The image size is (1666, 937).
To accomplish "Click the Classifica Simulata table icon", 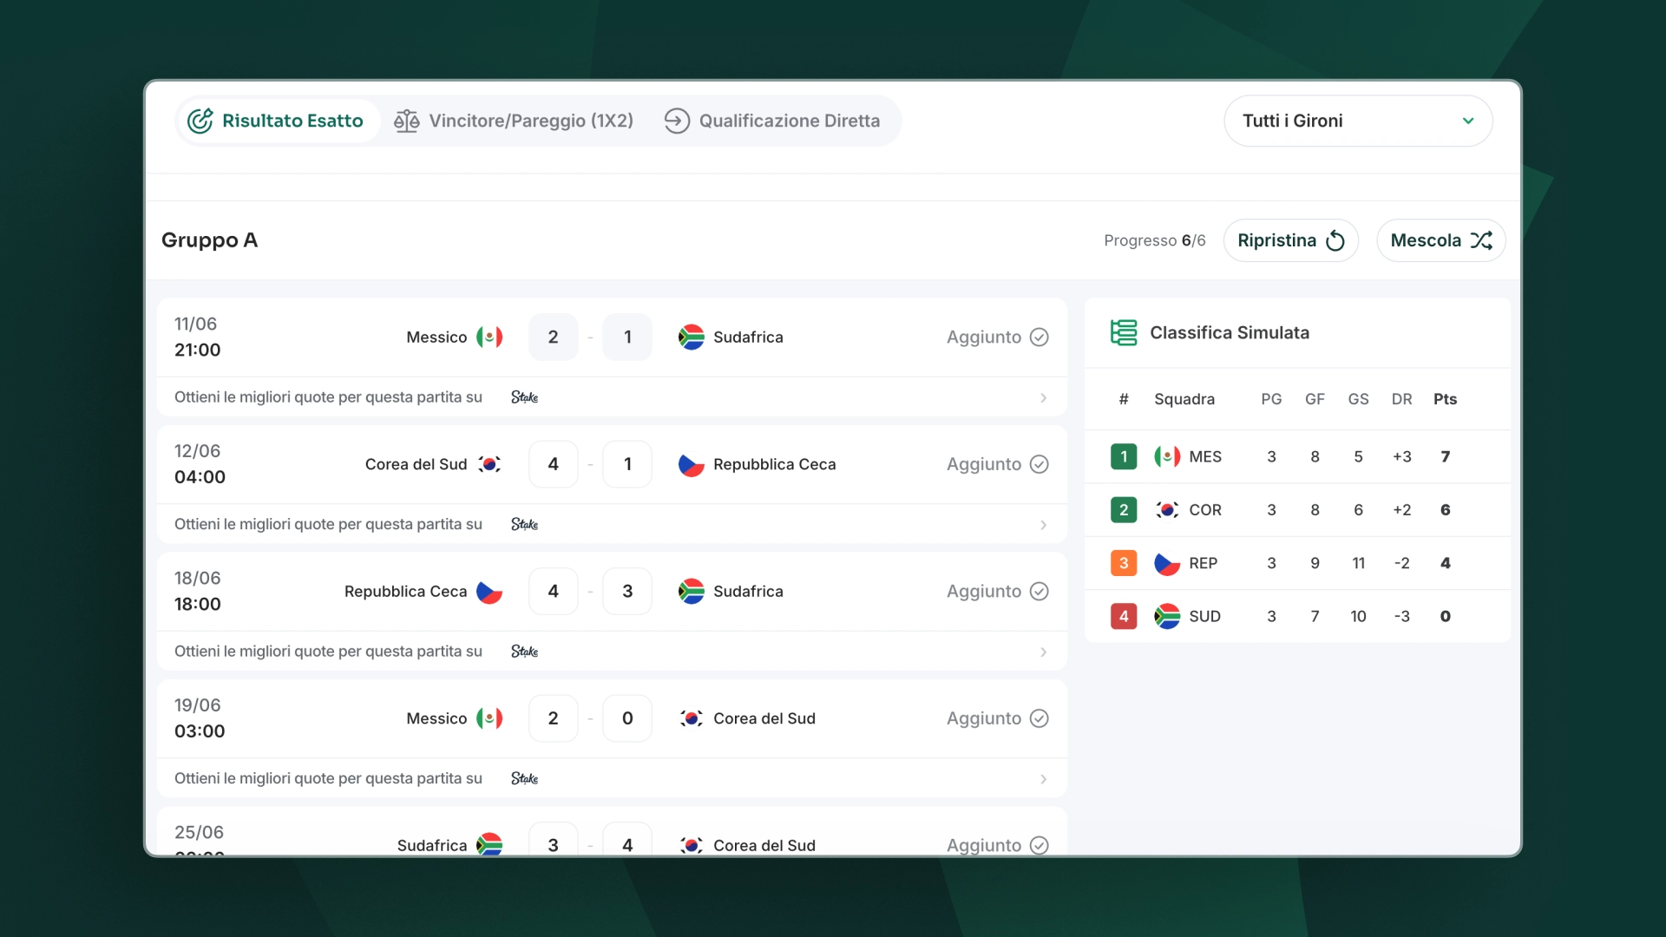I will tap(1124, 332).
